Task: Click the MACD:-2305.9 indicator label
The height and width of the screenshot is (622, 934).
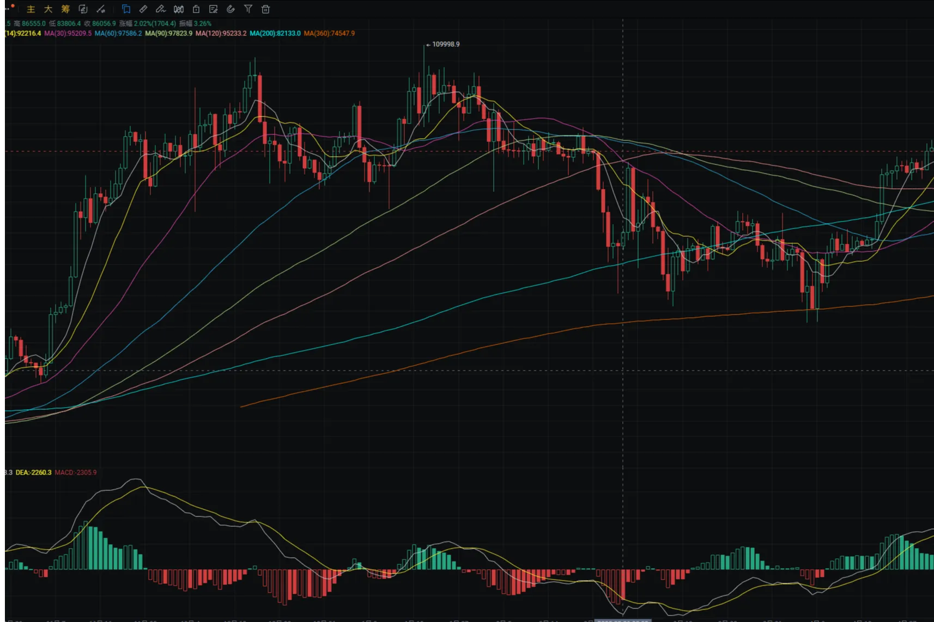Action: pos(76,472)
